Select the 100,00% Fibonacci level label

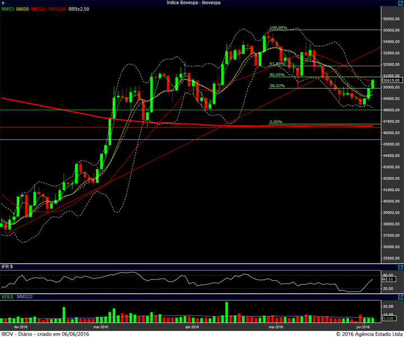coord(278,28)
